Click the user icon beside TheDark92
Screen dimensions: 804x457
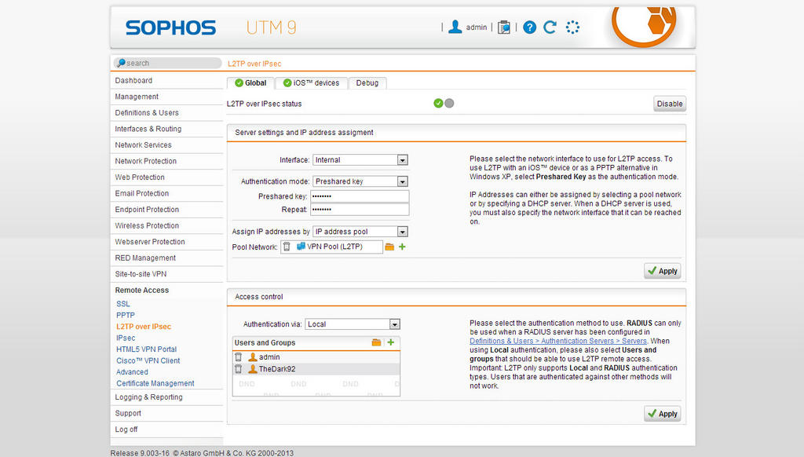click(253, 369)
